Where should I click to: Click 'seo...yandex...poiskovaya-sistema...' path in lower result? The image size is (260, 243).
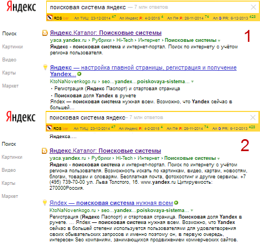point(145,210)
